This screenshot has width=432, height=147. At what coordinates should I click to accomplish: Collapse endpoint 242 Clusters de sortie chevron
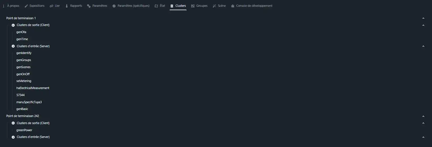pyautogui.click(x=423, y=123)
